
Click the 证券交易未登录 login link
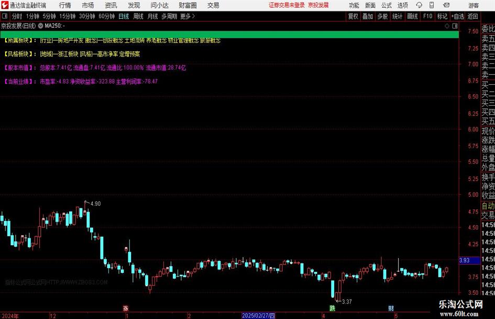click(287, 5)
